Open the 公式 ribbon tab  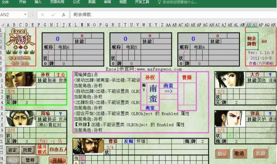pos(76,2)
